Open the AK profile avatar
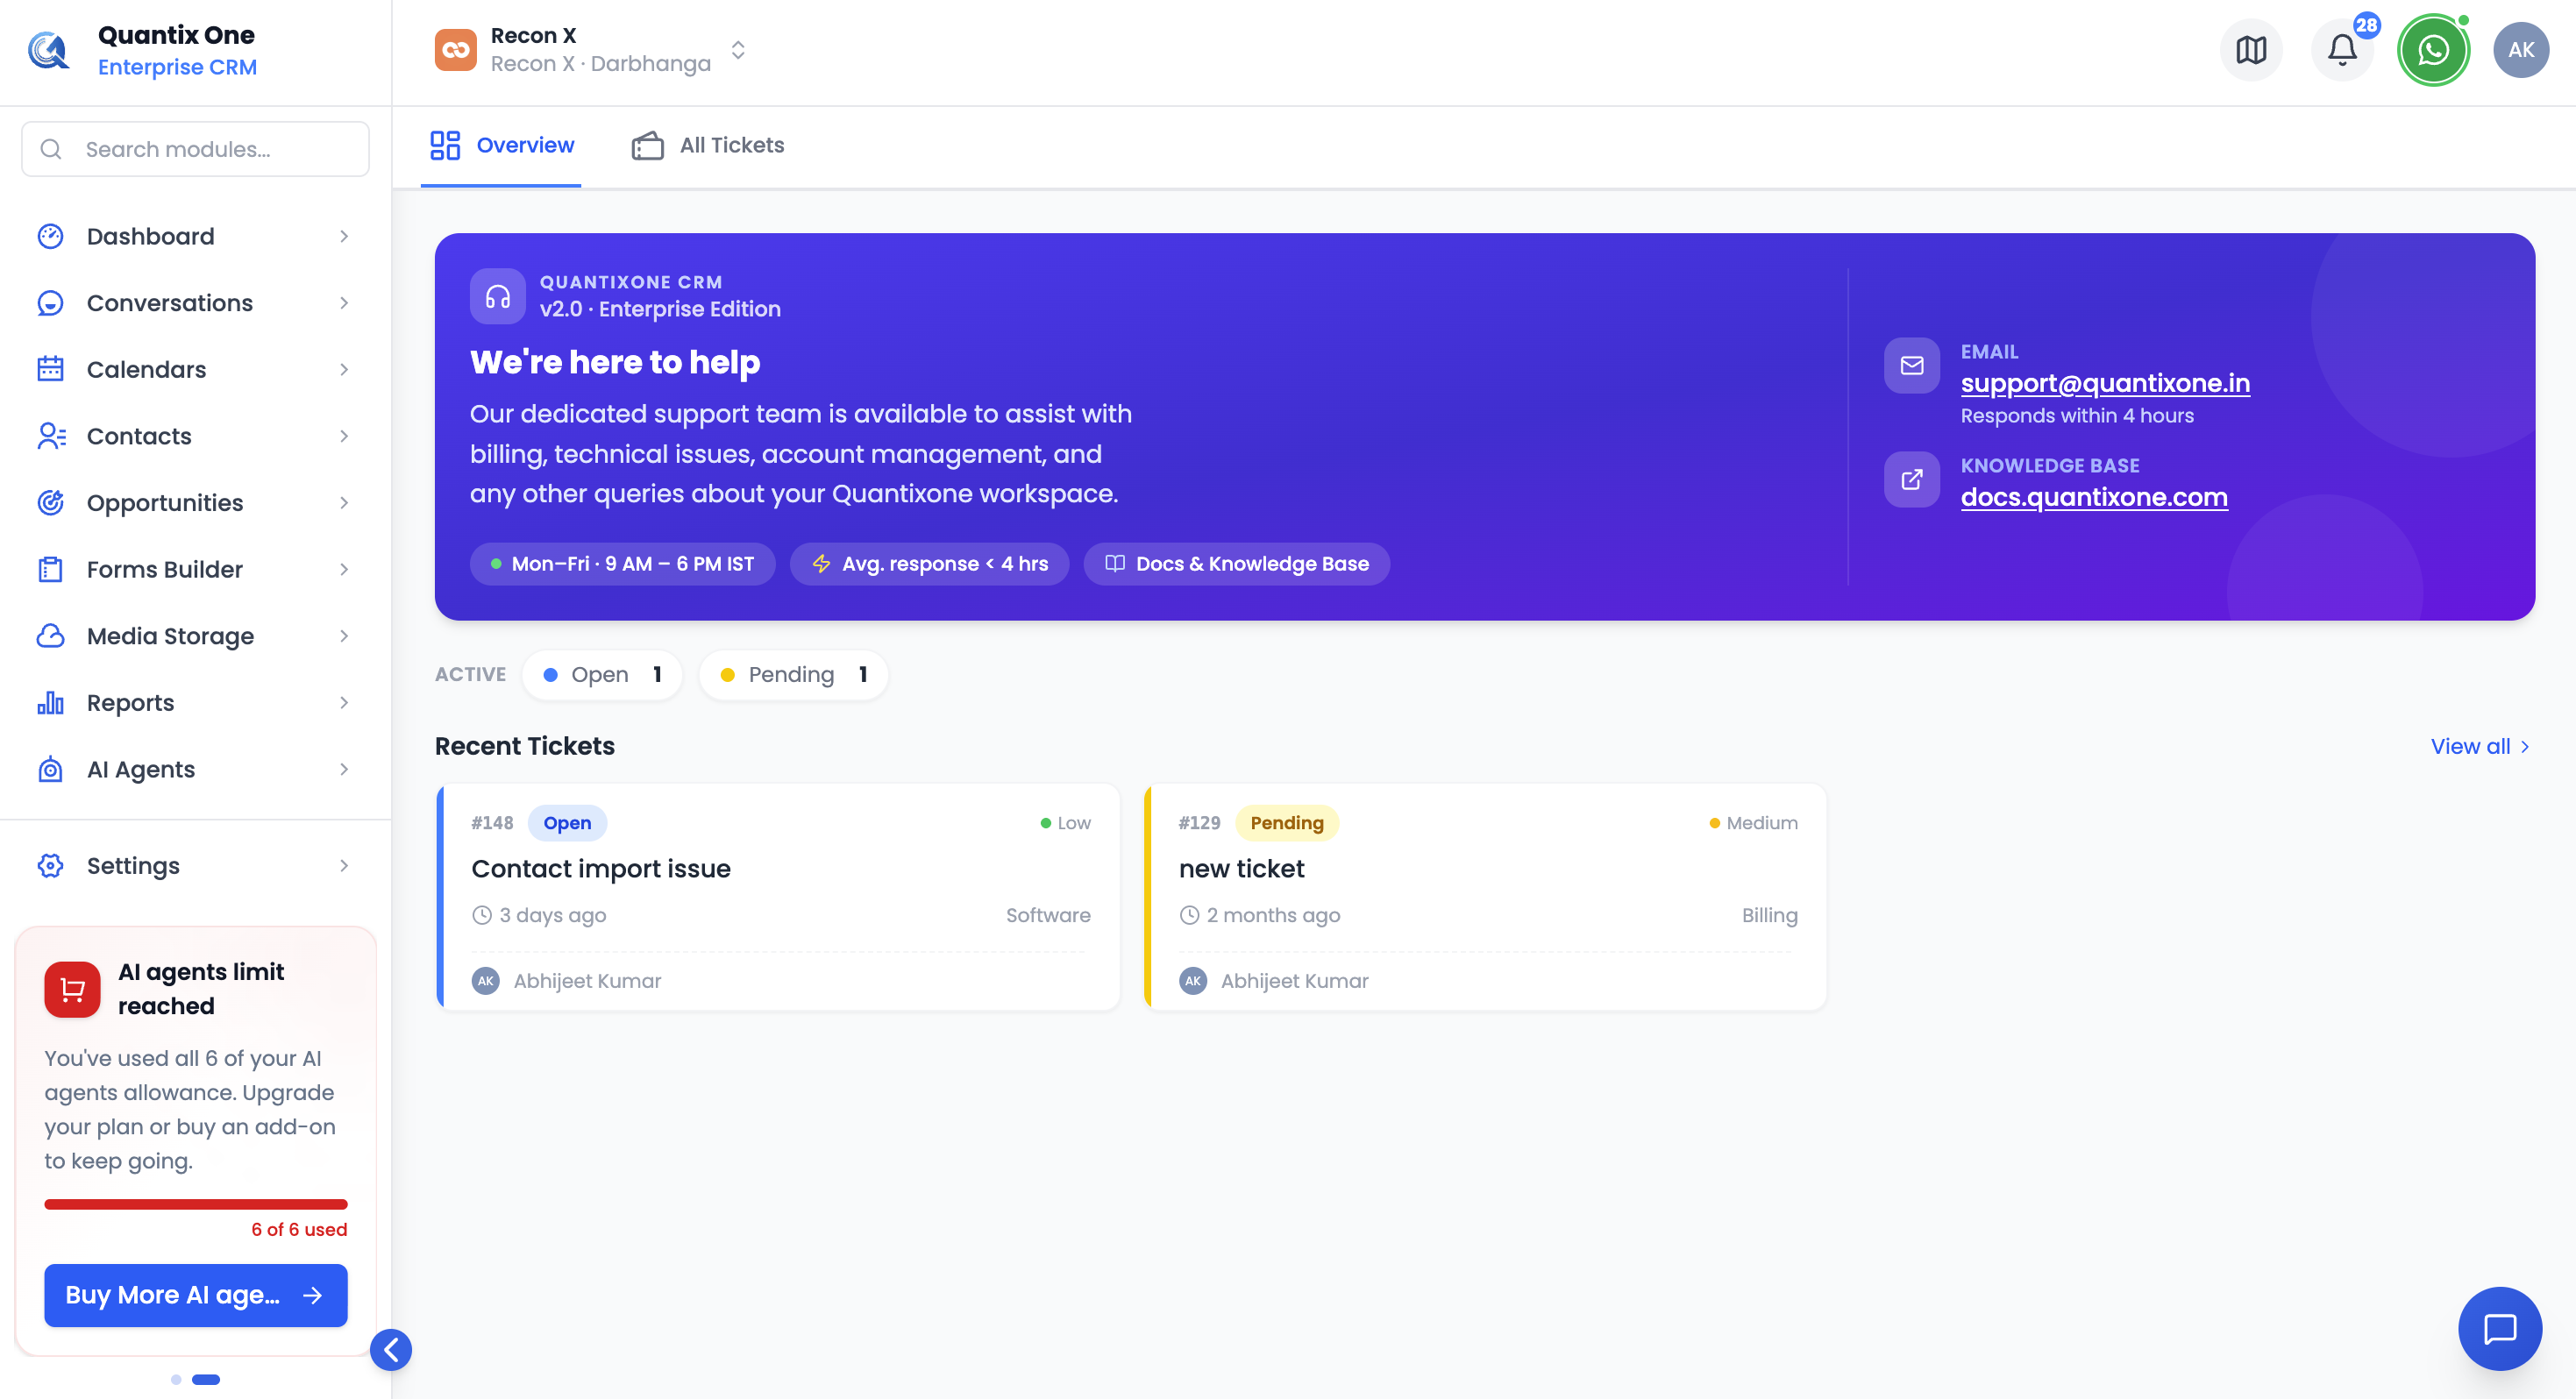2576x1399 pixels. (2521, 50)
